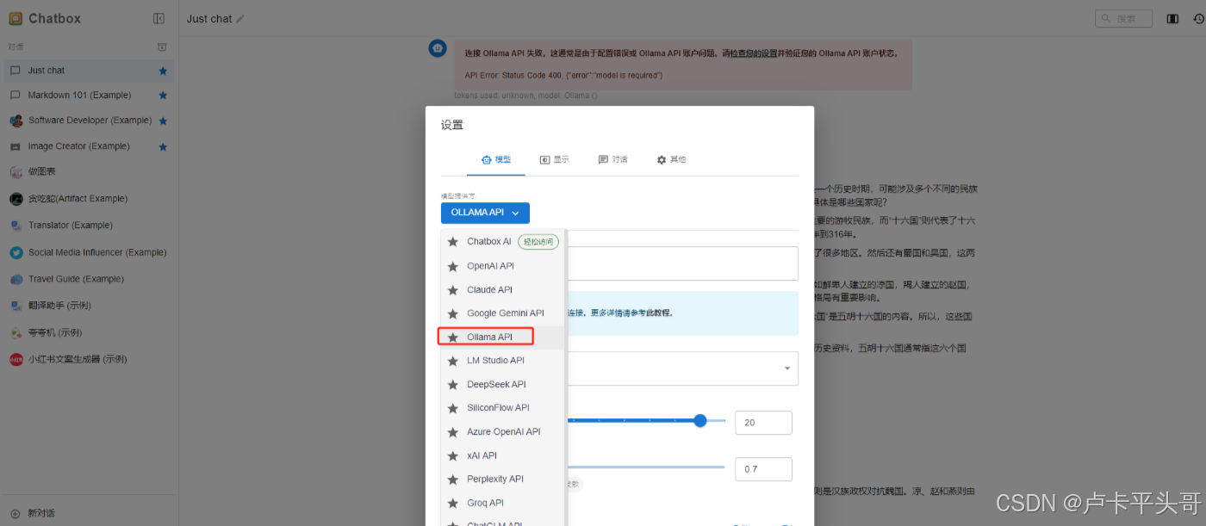Click the history clock icon at top right
The width and height of the screenshot is (1206, 526).
1197,18
